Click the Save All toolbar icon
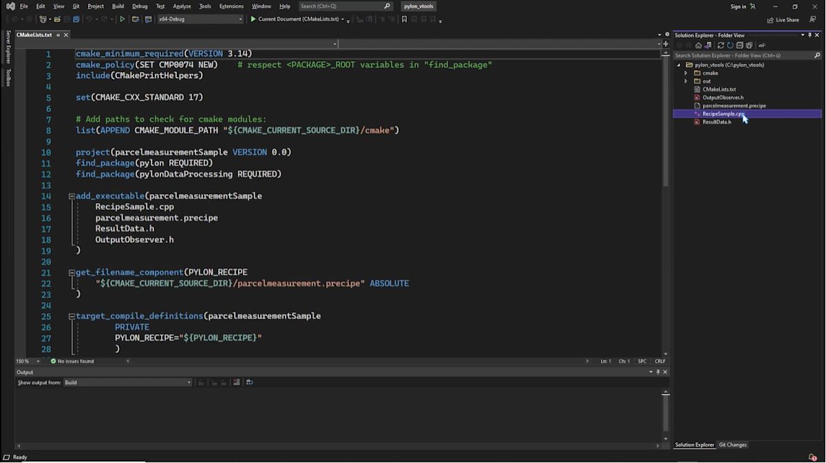This screenshot has width=826, height=463. pyautogui.click(x=76, y=19)
